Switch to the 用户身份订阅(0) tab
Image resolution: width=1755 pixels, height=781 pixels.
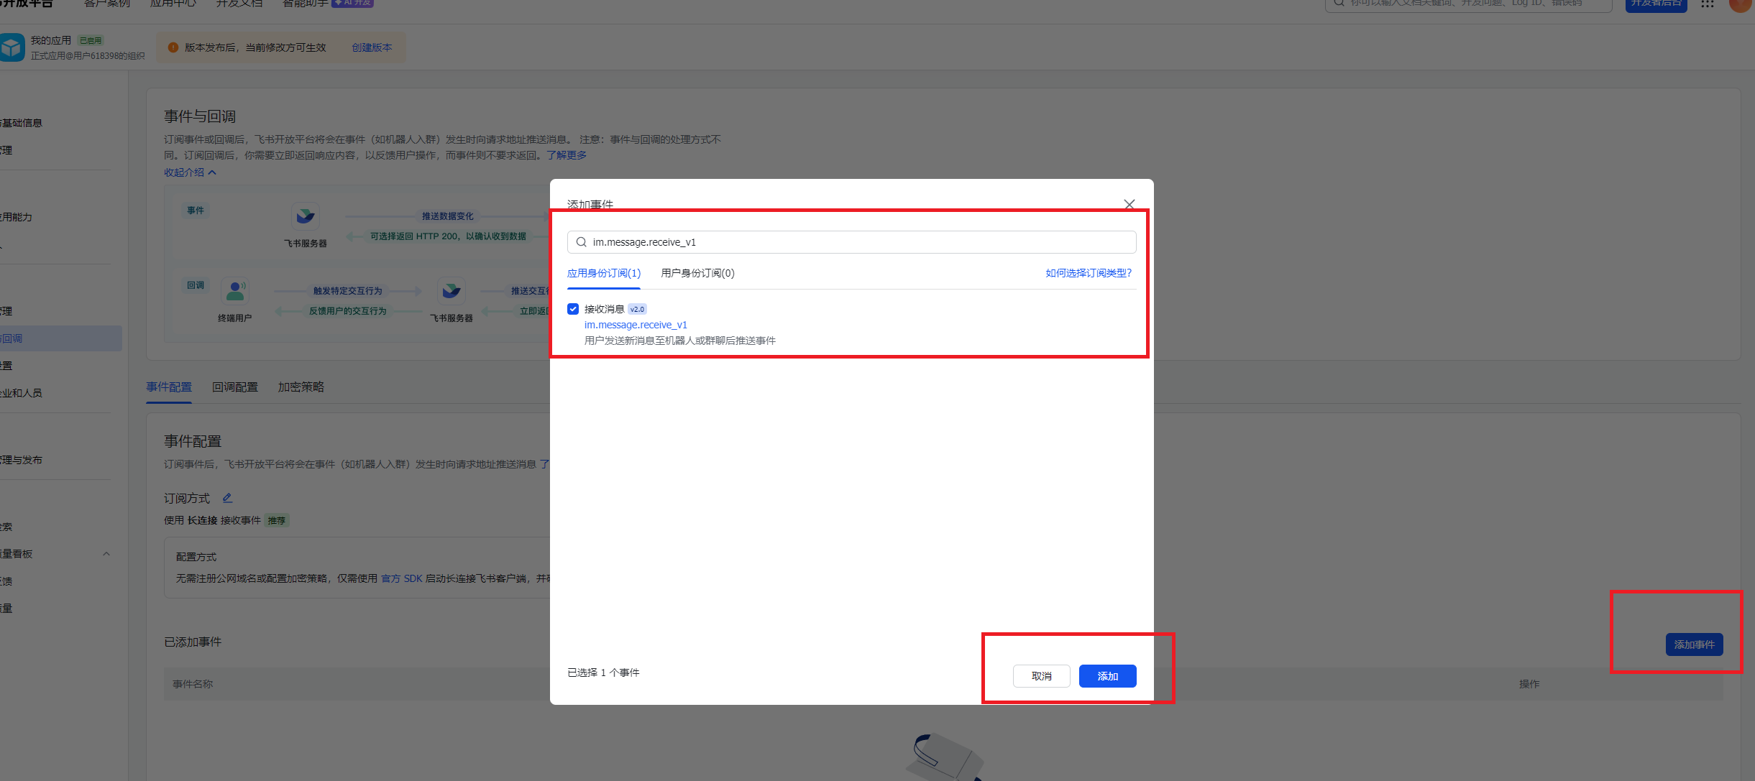click(697, 273)
